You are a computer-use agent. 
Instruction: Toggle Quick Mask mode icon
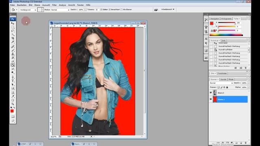click(13, 117)
